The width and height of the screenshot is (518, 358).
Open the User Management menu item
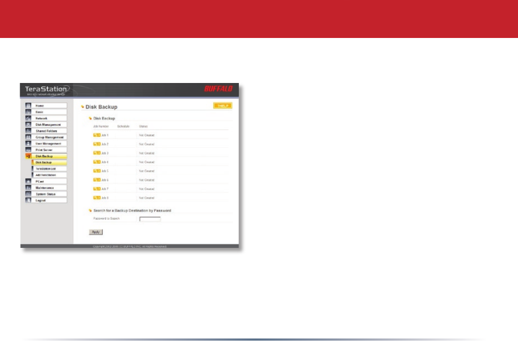coord(49,144)
